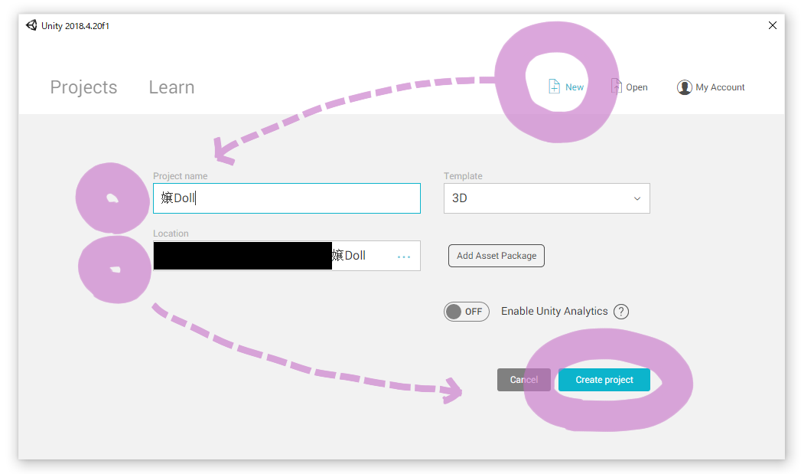Toggle Enable Unity Analytics switch
801x474 pixels.
(467, 312)
